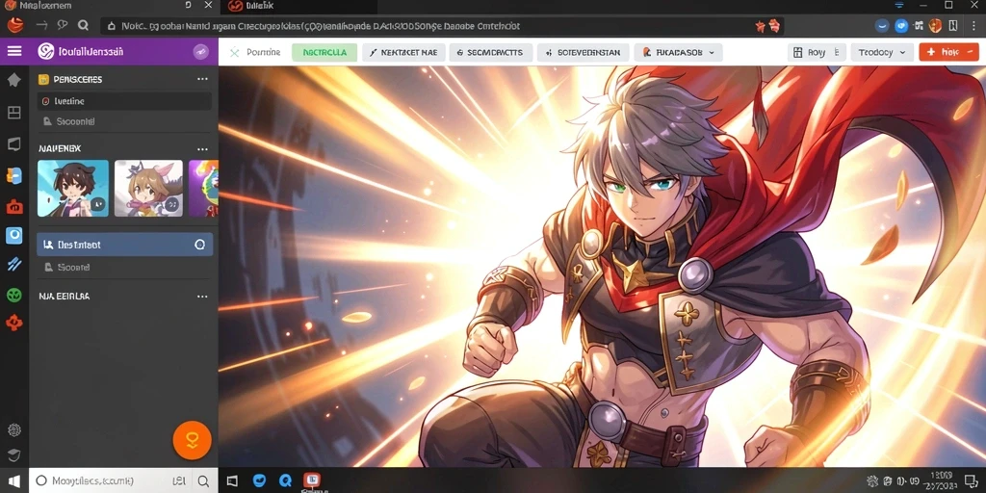
Task: Click the orange floating round button
Action: pos(192,440)
